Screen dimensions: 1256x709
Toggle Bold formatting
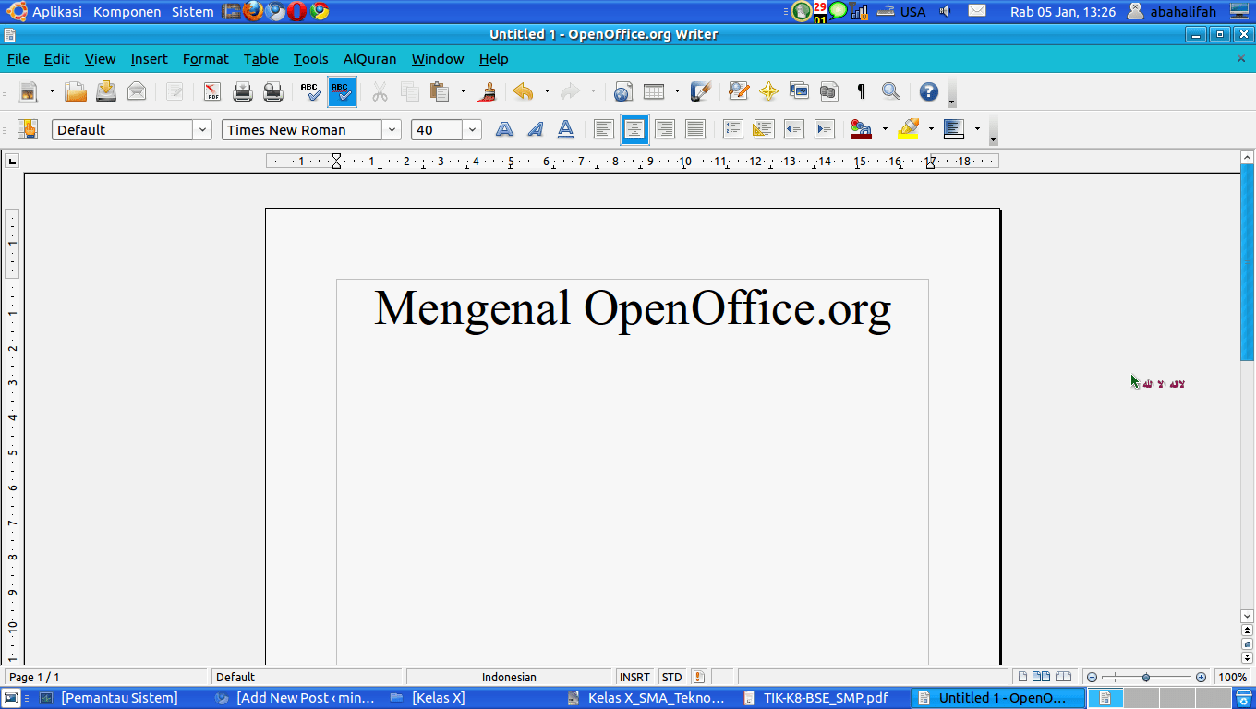tap(504, 130)
